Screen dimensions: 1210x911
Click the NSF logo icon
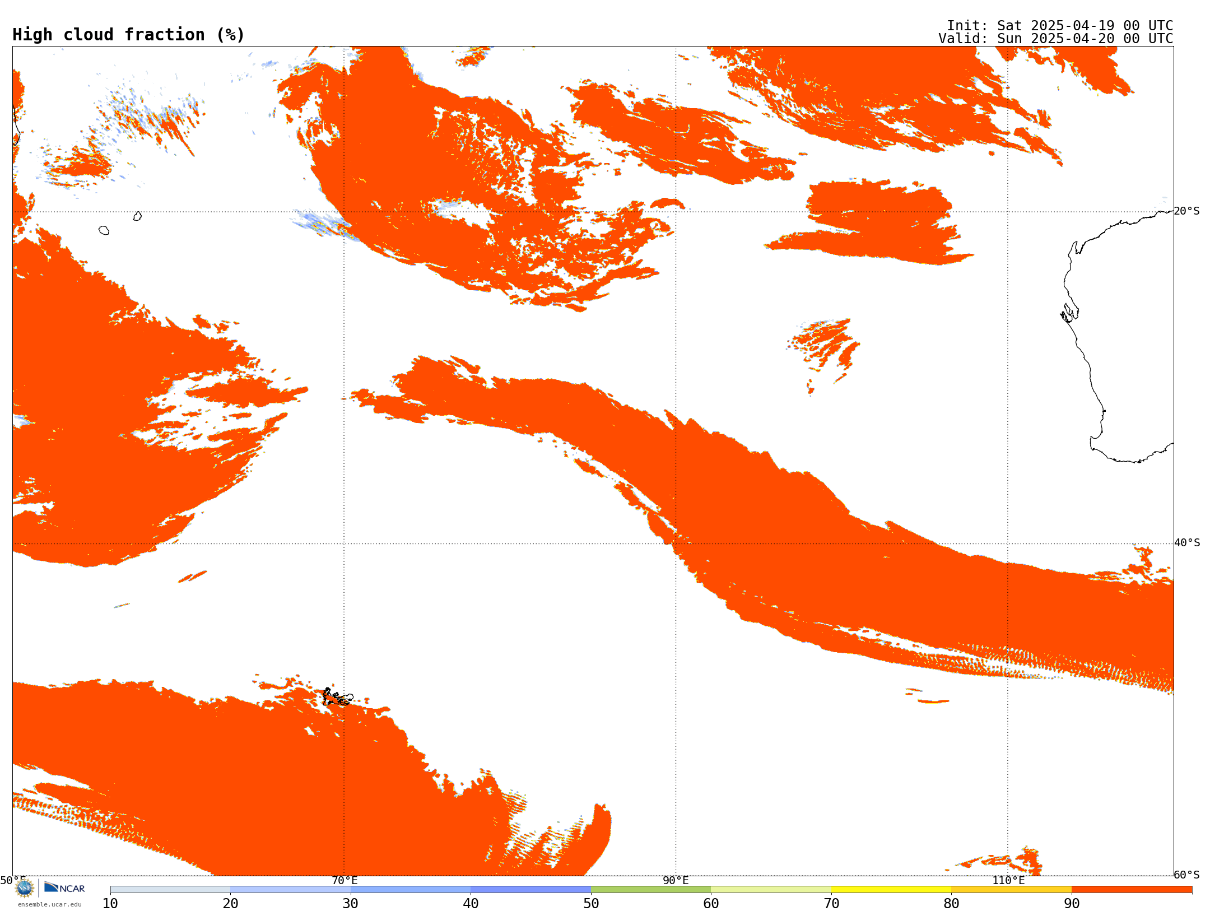point(25,888)
